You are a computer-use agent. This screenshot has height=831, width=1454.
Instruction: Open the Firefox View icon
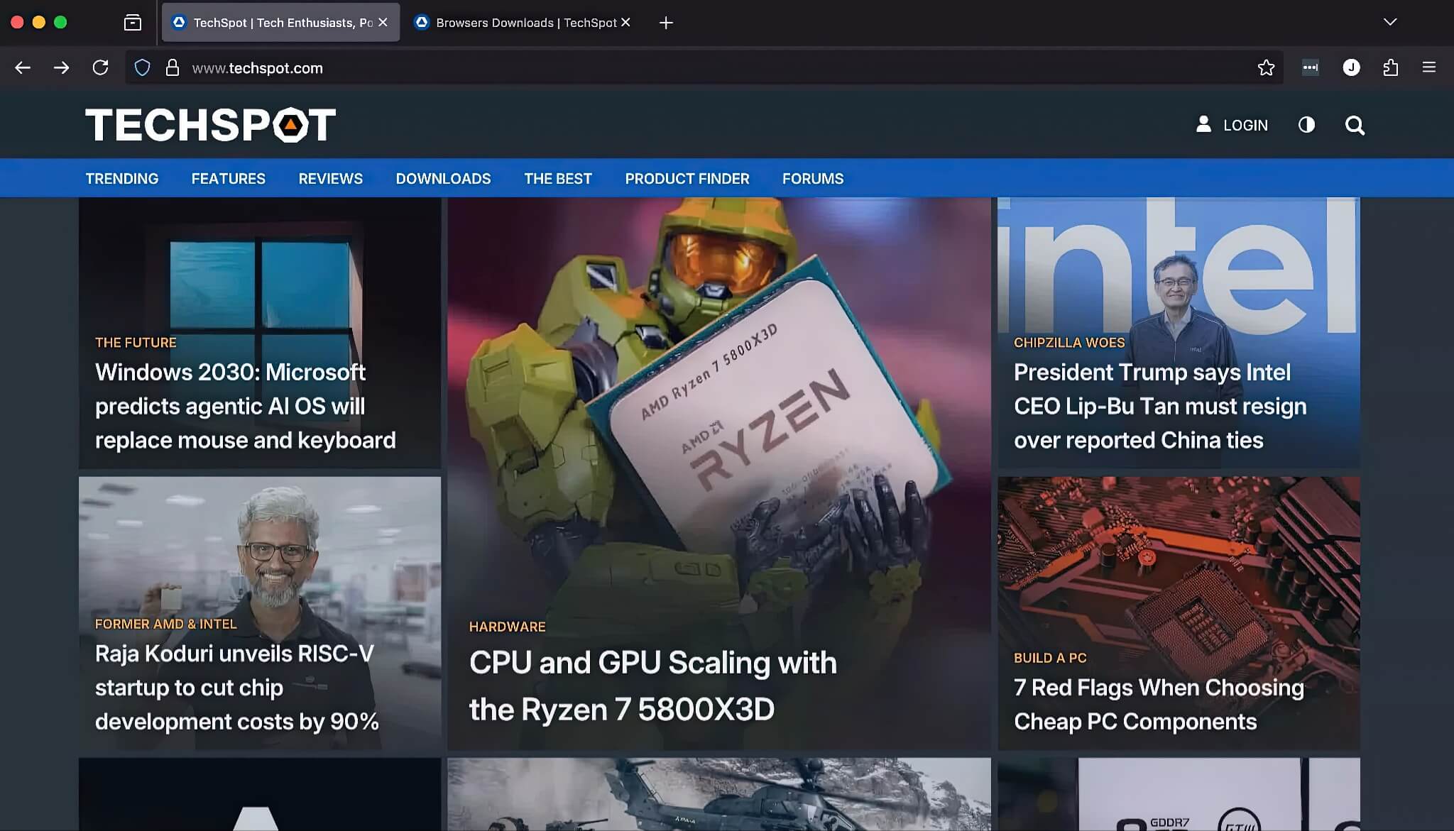coord(133,23)
